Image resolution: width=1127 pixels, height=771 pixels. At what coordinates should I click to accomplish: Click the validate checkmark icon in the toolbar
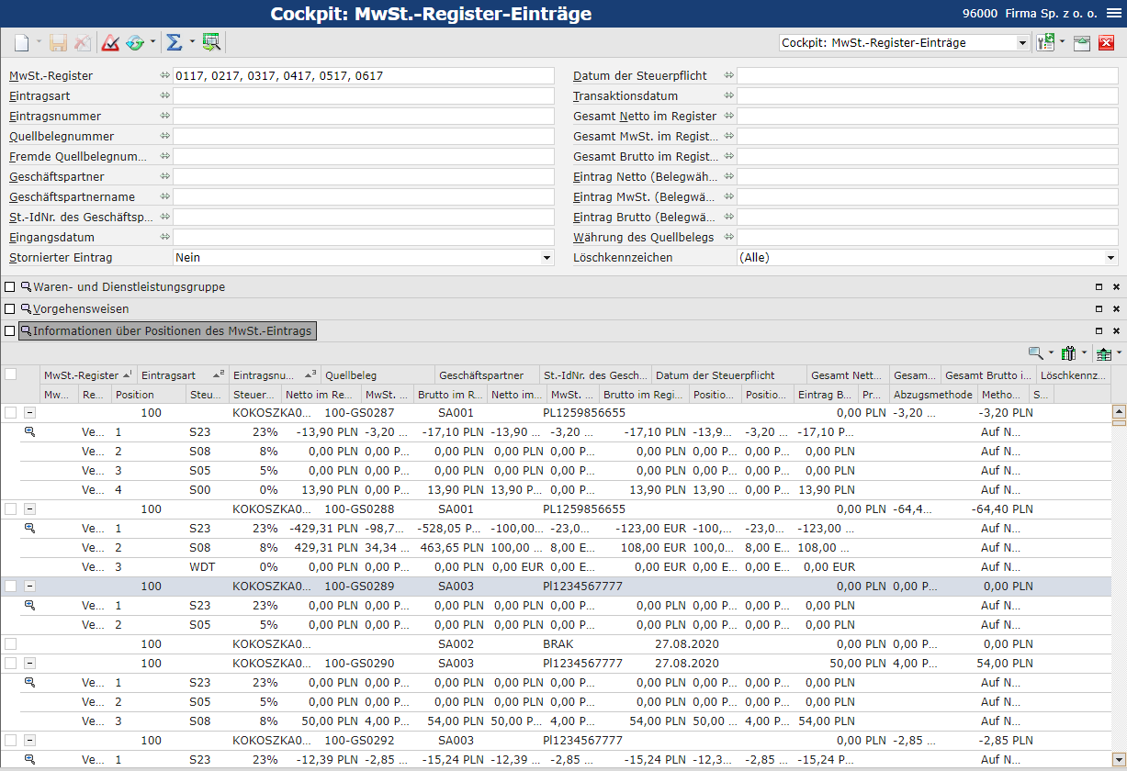click(x=110, y=42)
